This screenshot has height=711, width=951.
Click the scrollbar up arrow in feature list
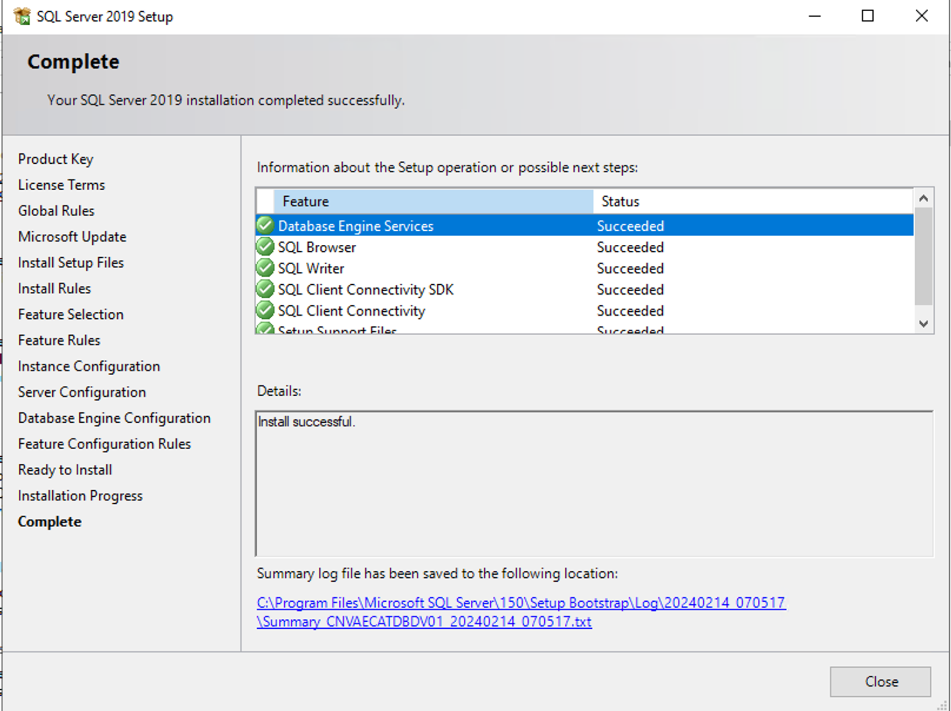pos(923,198)
